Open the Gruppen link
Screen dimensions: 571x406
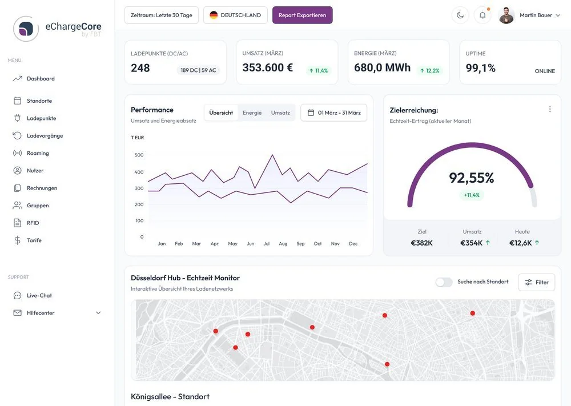(x=38, y=206)
